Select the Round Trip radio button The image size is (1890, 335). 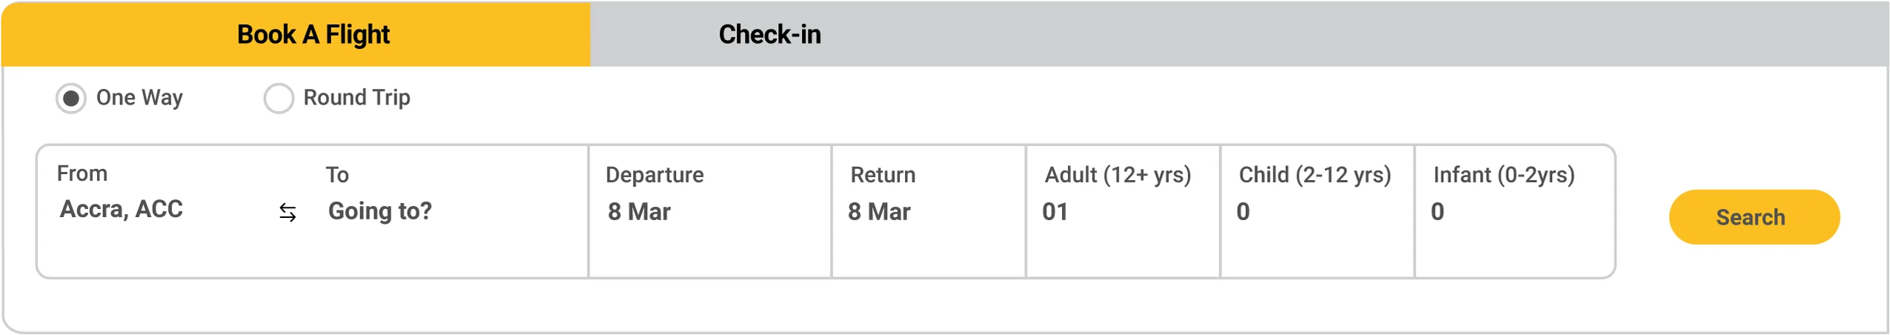click(279, 98)
